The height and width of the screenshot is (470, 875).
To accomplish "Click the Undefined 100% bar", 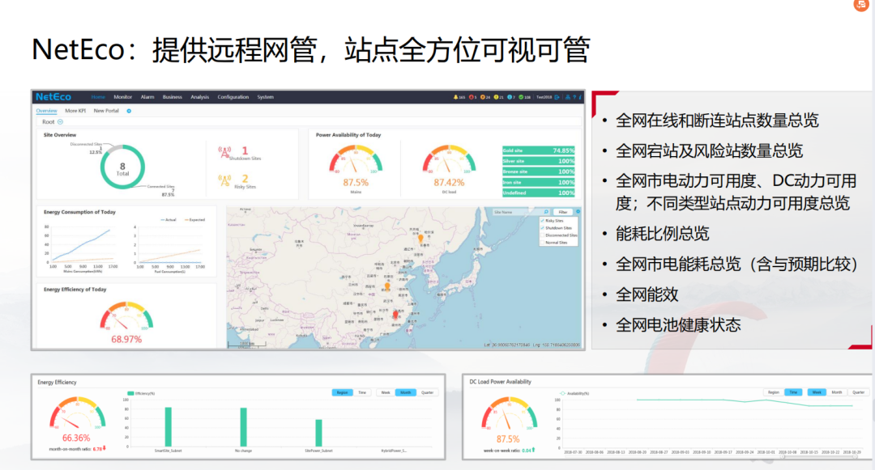I will (x=539, y=193).
